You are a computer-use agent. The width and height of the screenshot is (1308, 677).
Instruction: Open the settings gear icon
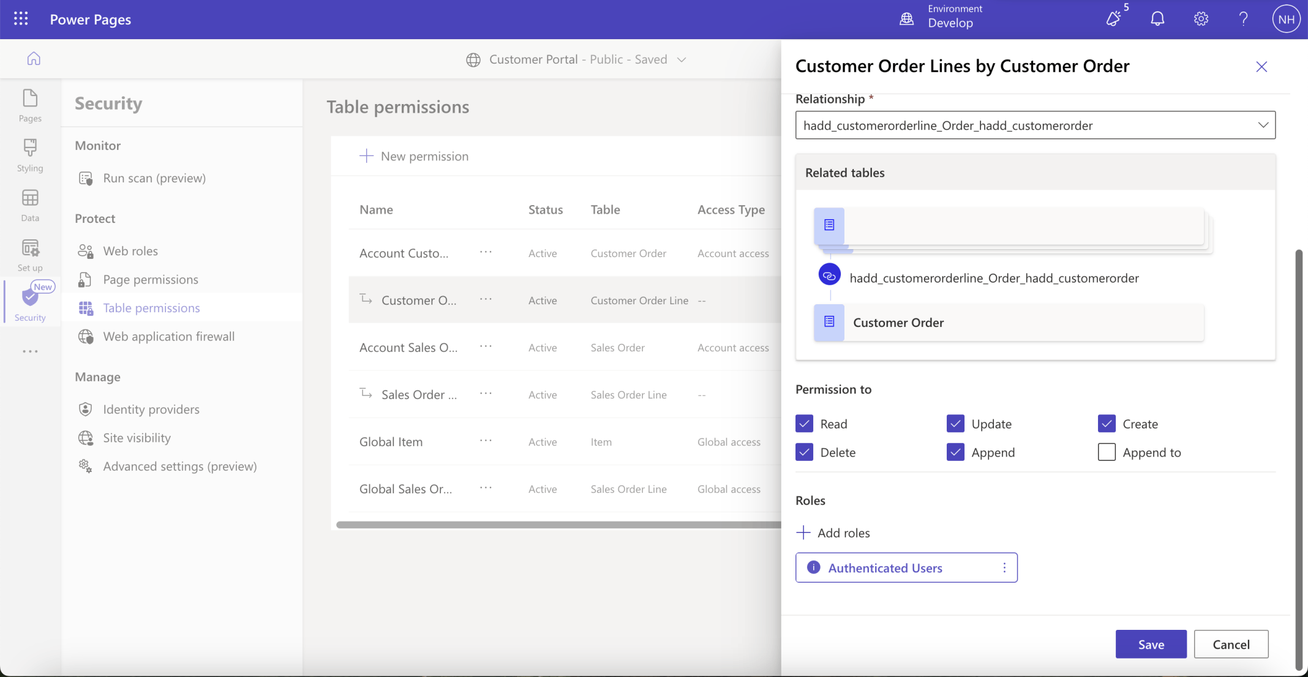click(x=1200, y=19)
